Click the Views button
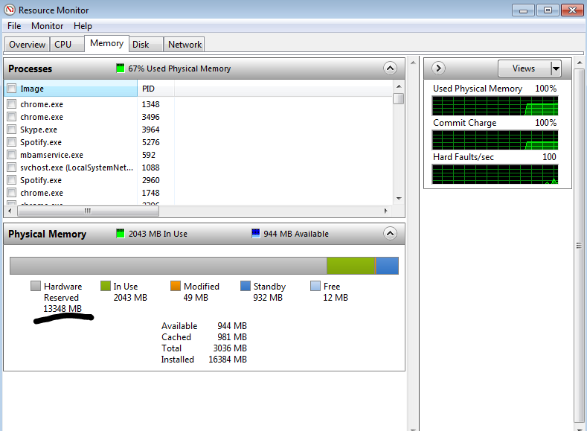The height and width of the screenshot is (431, 587). pos(524,68)
